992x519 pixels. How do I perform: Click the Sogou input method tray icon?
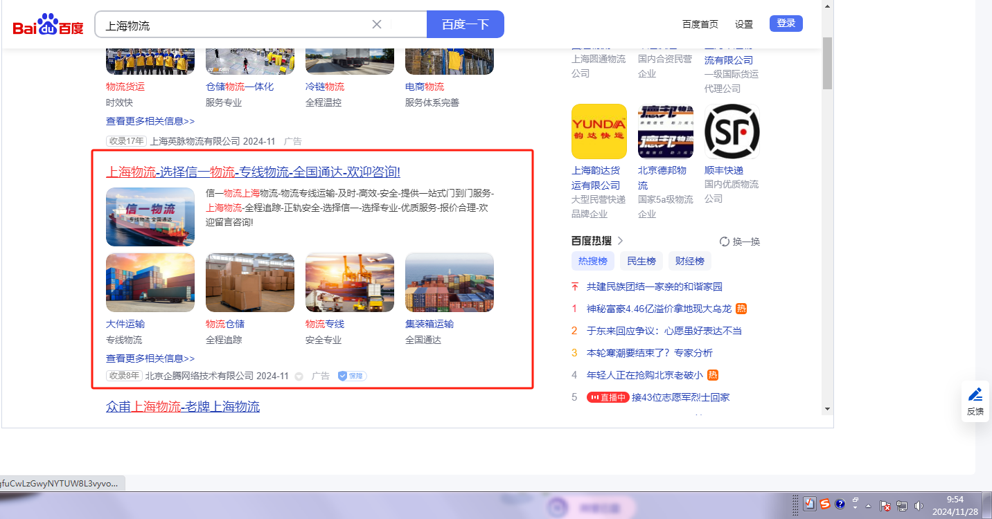[825, 504]
